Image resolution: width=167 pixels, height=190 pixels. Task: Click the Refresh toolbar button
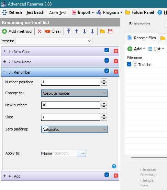point(12,12)
